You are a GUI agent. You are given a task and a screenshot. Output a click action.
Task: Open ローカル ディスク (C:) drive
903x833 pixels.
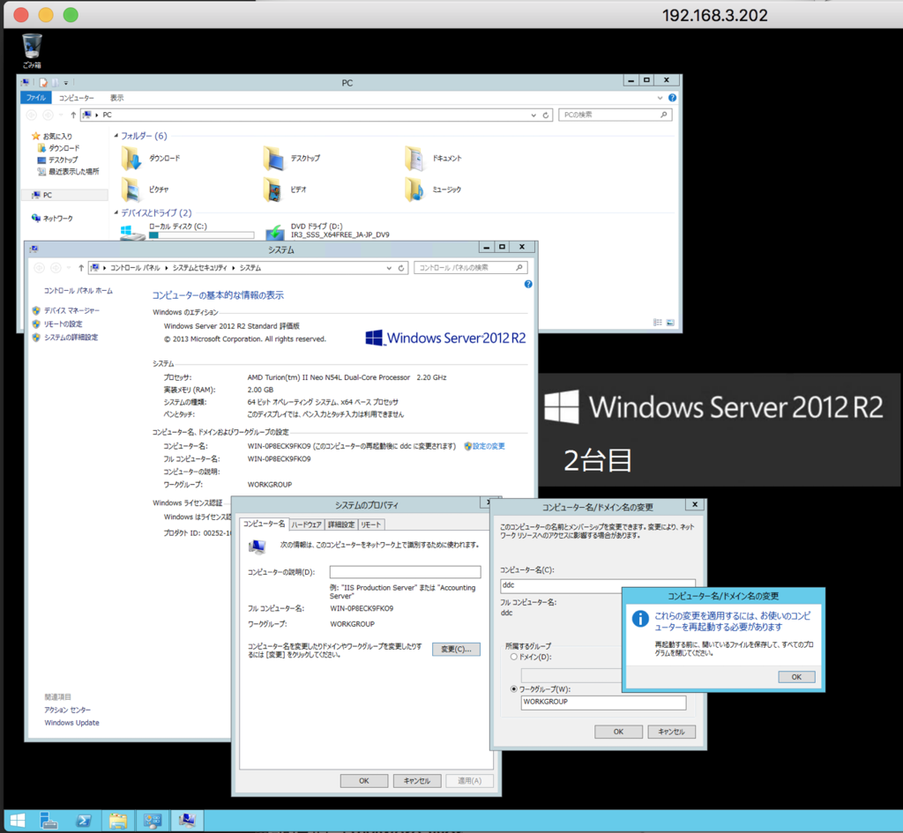(187, 231)
